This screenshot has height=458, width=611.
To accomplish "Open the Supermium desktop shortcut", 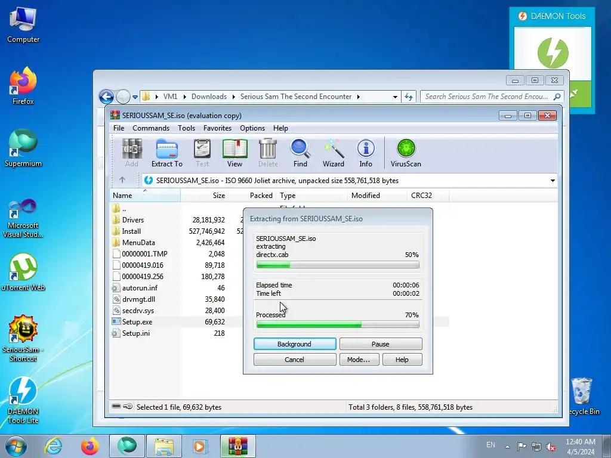I will [23, 148].
